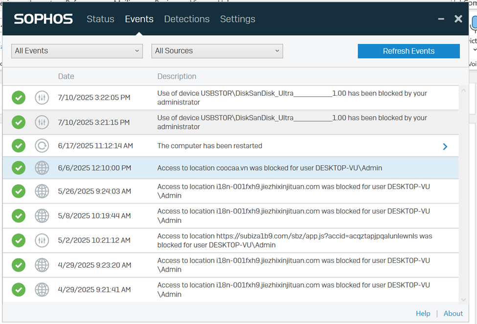
Task: Click green checkmark on 5/26/2025 event row
Action: (x=19, y=191)
